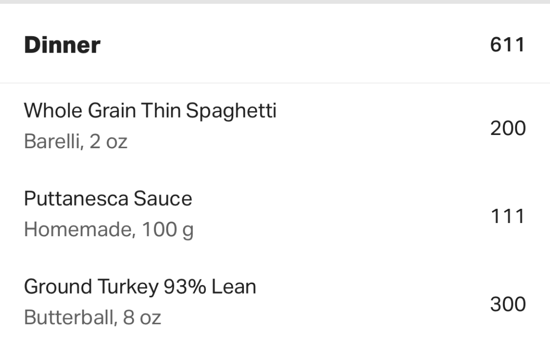Viewport: 550px width, 350px height.
Task: Select the 611 dinner calorie total
Action: coord(507,45)
